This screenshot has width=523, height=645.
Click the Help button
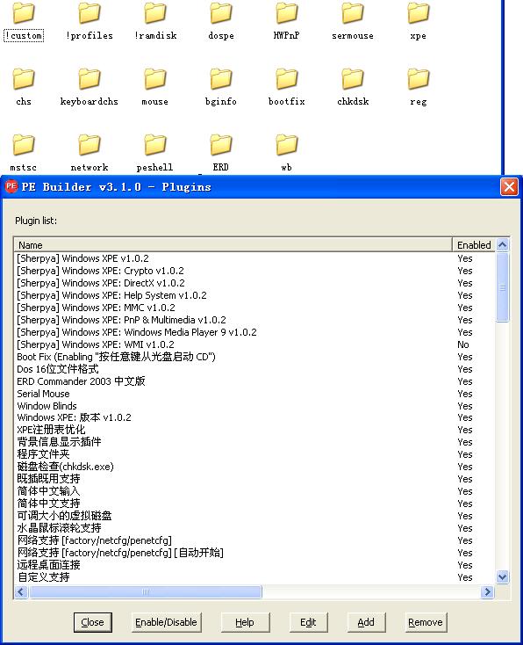tap(246, 622)
